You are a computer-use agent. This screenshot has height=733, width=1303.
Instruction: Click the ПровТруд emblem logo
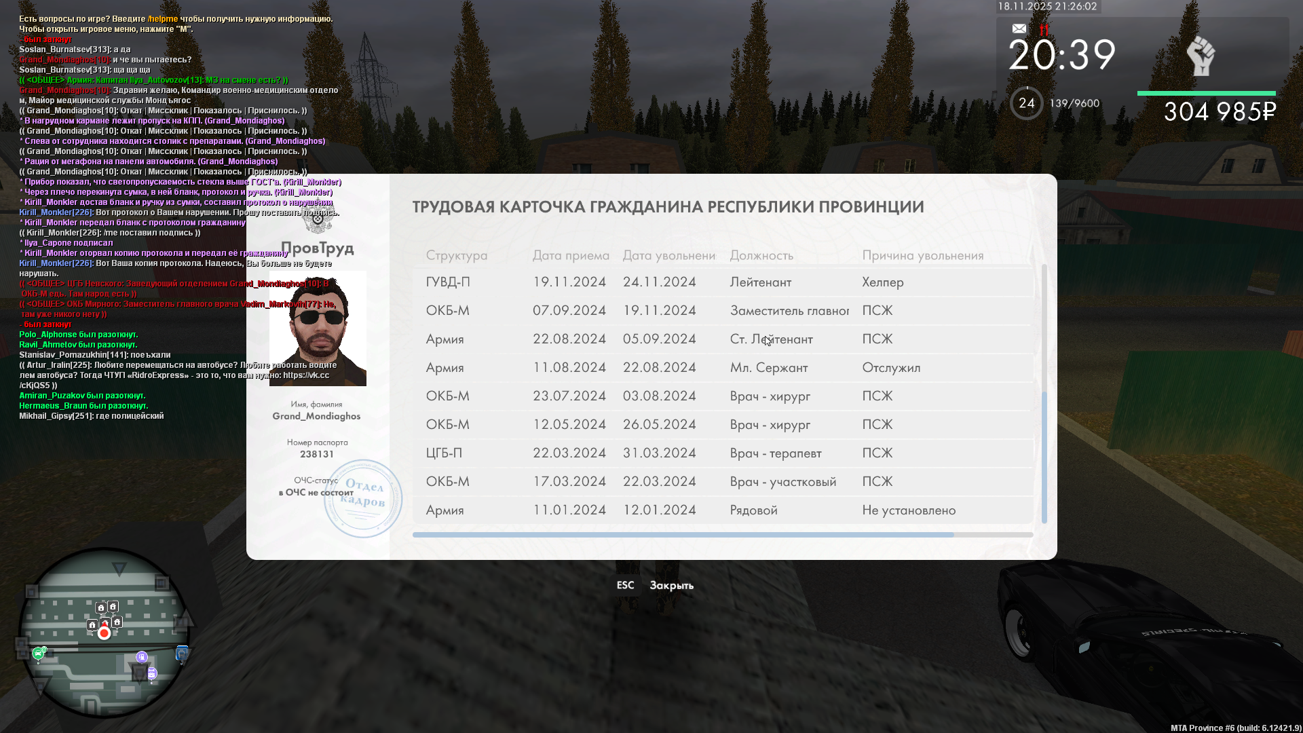pos(318,221)
